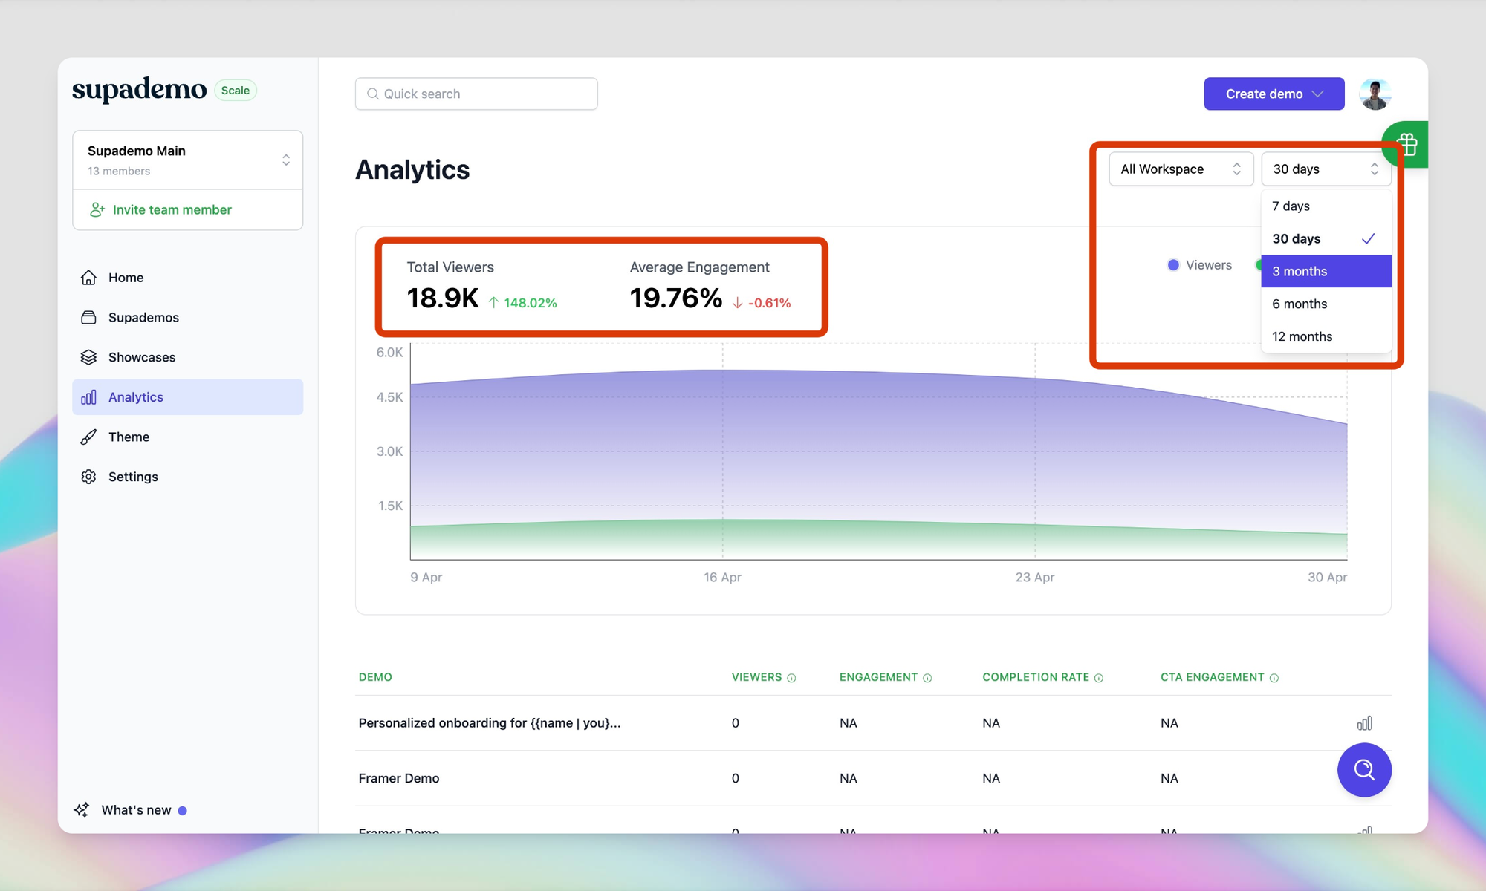Click the Scale plan badge
Image resolution: width=1486 pixels, height=891 pixels.
pos(236,91)
